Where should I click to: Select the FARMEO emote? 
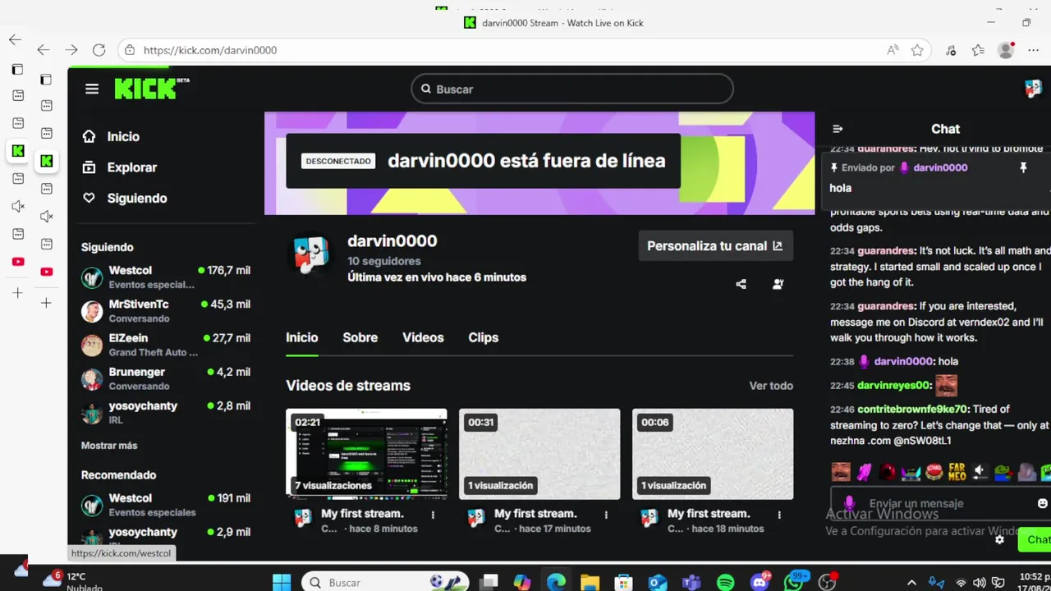(x=957, y=472)
